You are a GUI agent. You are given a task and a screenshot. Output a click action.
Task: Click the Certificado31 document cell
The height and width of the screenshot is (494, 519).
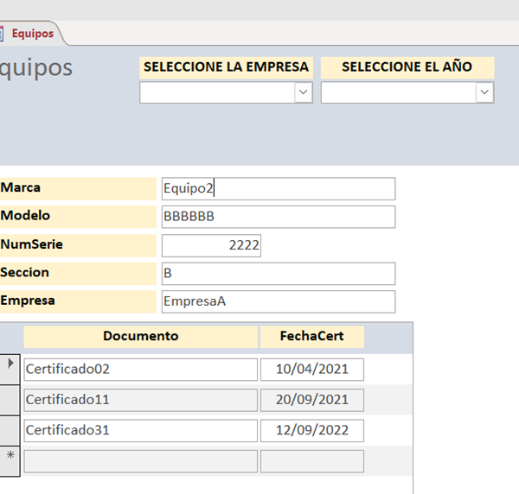pyautogui.click(x=140, y=430)
